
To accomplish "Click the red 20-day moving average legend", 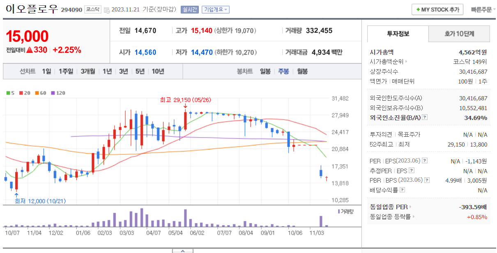I will tap(25, 93).
